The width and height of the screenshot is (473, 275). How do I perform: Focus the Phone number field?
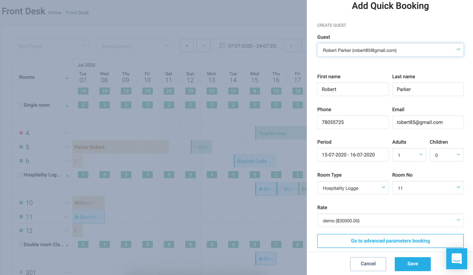point(353,122)
